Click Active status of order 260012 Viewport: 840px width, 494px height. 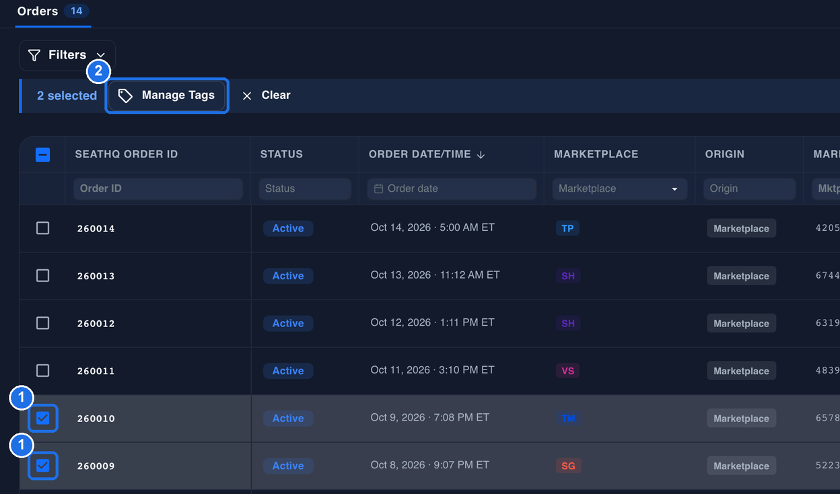(288, 323)
